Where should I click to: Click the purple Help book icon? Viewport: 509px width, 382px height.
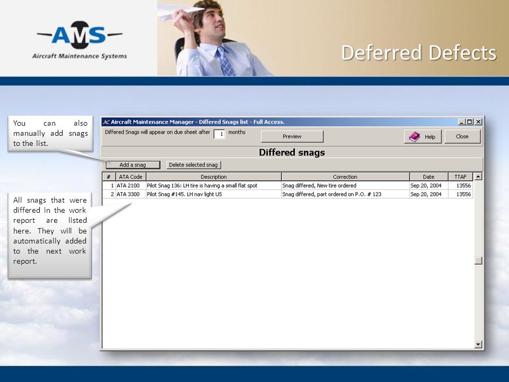(x=415, y=137)
